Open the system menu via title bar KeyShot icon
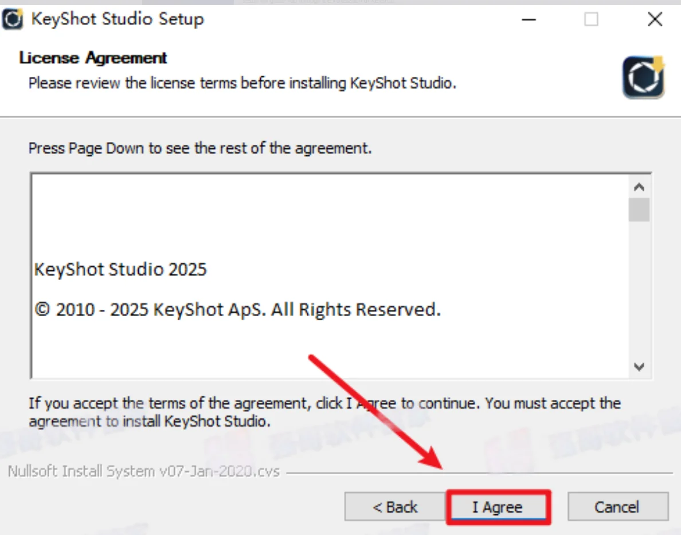 pos(13,19)
